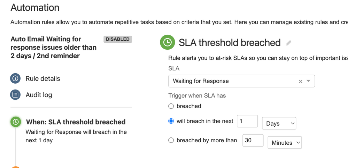This screenshot has width=348, height=168.
Task: Clear the Waiting for Response SLA selection
Action: coord(301,81)
